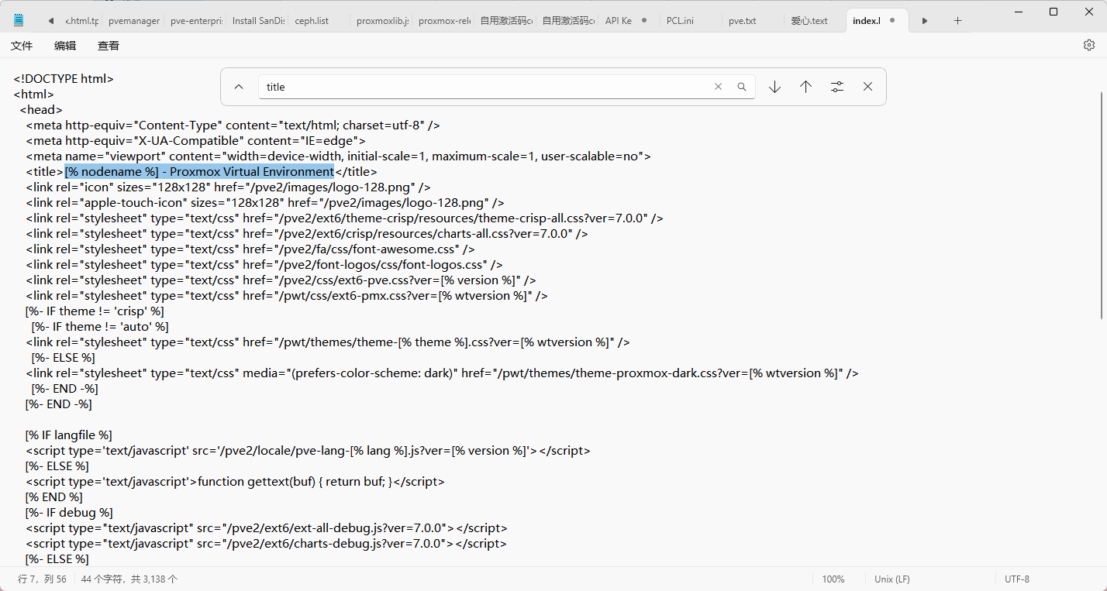1107x591 pixels.
Task: Click the "IF theme != 'crisp'" line
Action: (95, 311)
